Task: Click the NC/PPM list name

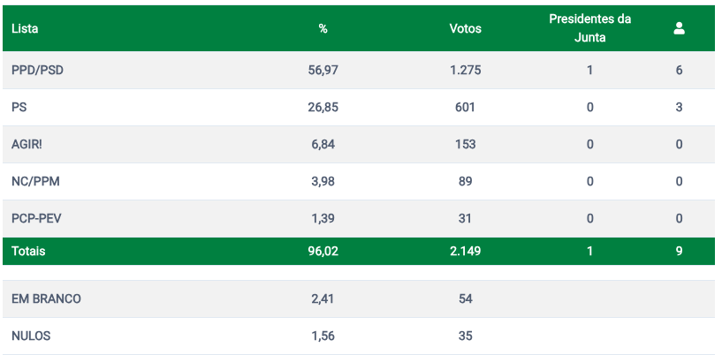Action: click(x=35, y=181)
